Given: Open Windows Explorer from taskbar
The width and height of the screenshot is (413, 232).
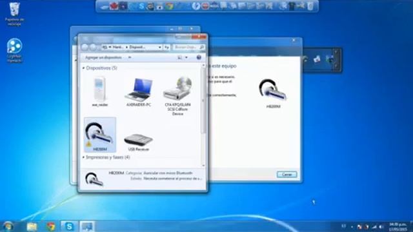Looking at the screenshot, I should click(32, 226).
